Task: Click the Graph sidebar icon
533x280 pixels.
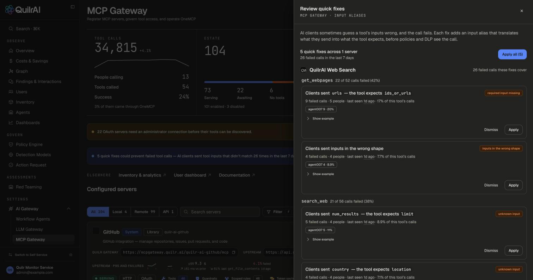Action: [x=11, y=71]
